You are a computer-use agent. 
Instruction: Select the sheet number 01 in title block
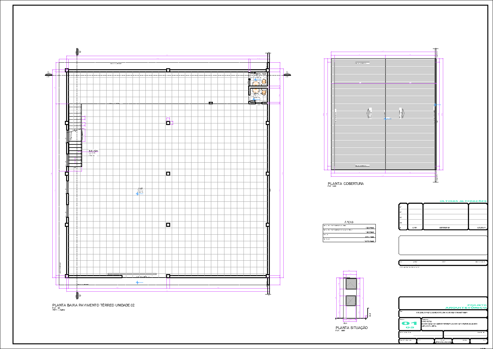pyautogui.click(x=409, y=323)
